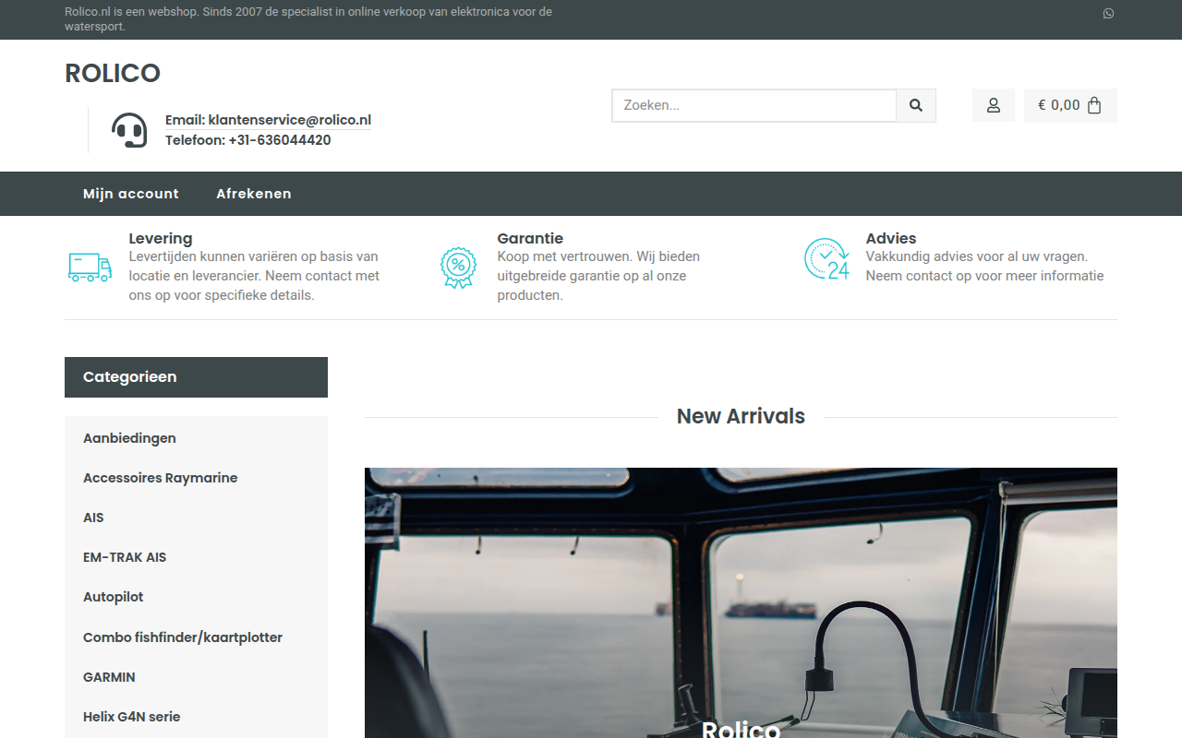Browse the EM-TRAK AIS category

click(x=125, y=557)
